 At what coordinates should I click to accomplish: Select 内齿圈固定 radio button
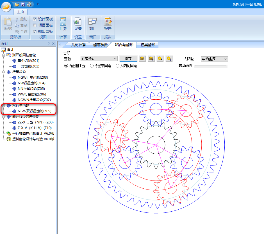pyautogui.click(x=66, y=66)
